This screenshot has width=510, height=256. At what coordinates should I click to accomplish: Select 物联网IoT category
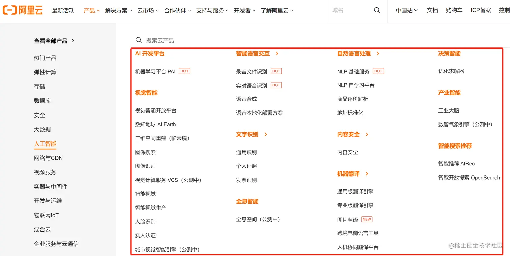pyautogui.click(x=46, y=215)
